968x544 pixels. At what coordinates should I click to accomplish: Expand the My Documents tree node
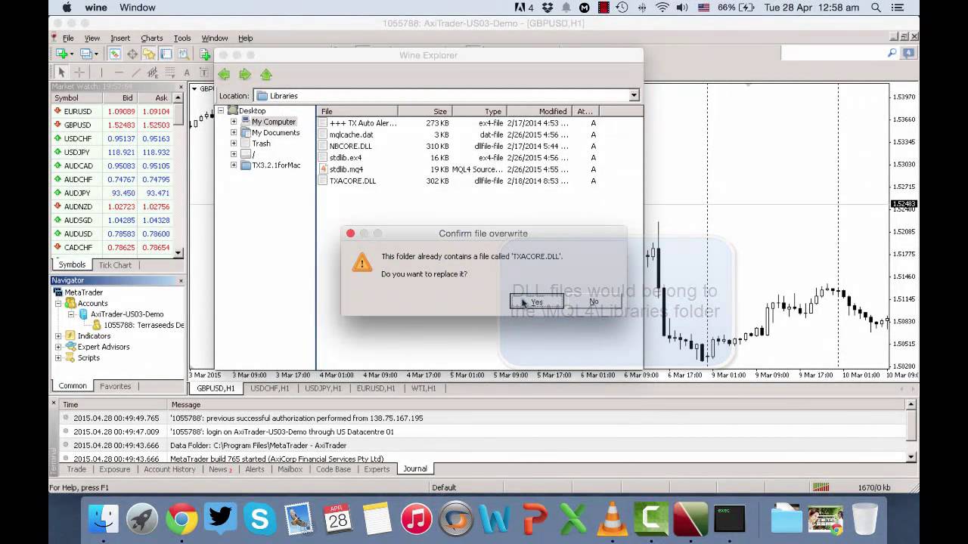[x=234, y=132]
